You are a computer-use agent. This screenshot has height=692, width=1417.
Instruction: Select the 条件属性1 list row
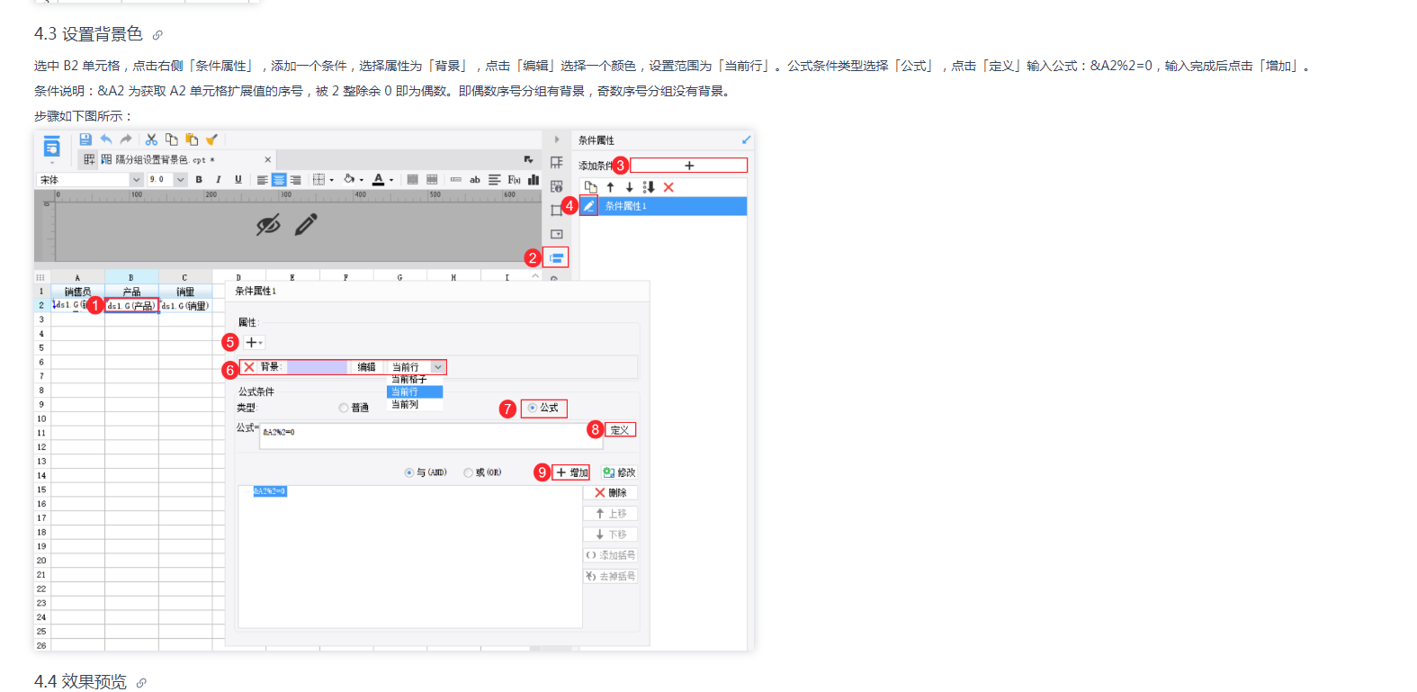tap(663, 206)
